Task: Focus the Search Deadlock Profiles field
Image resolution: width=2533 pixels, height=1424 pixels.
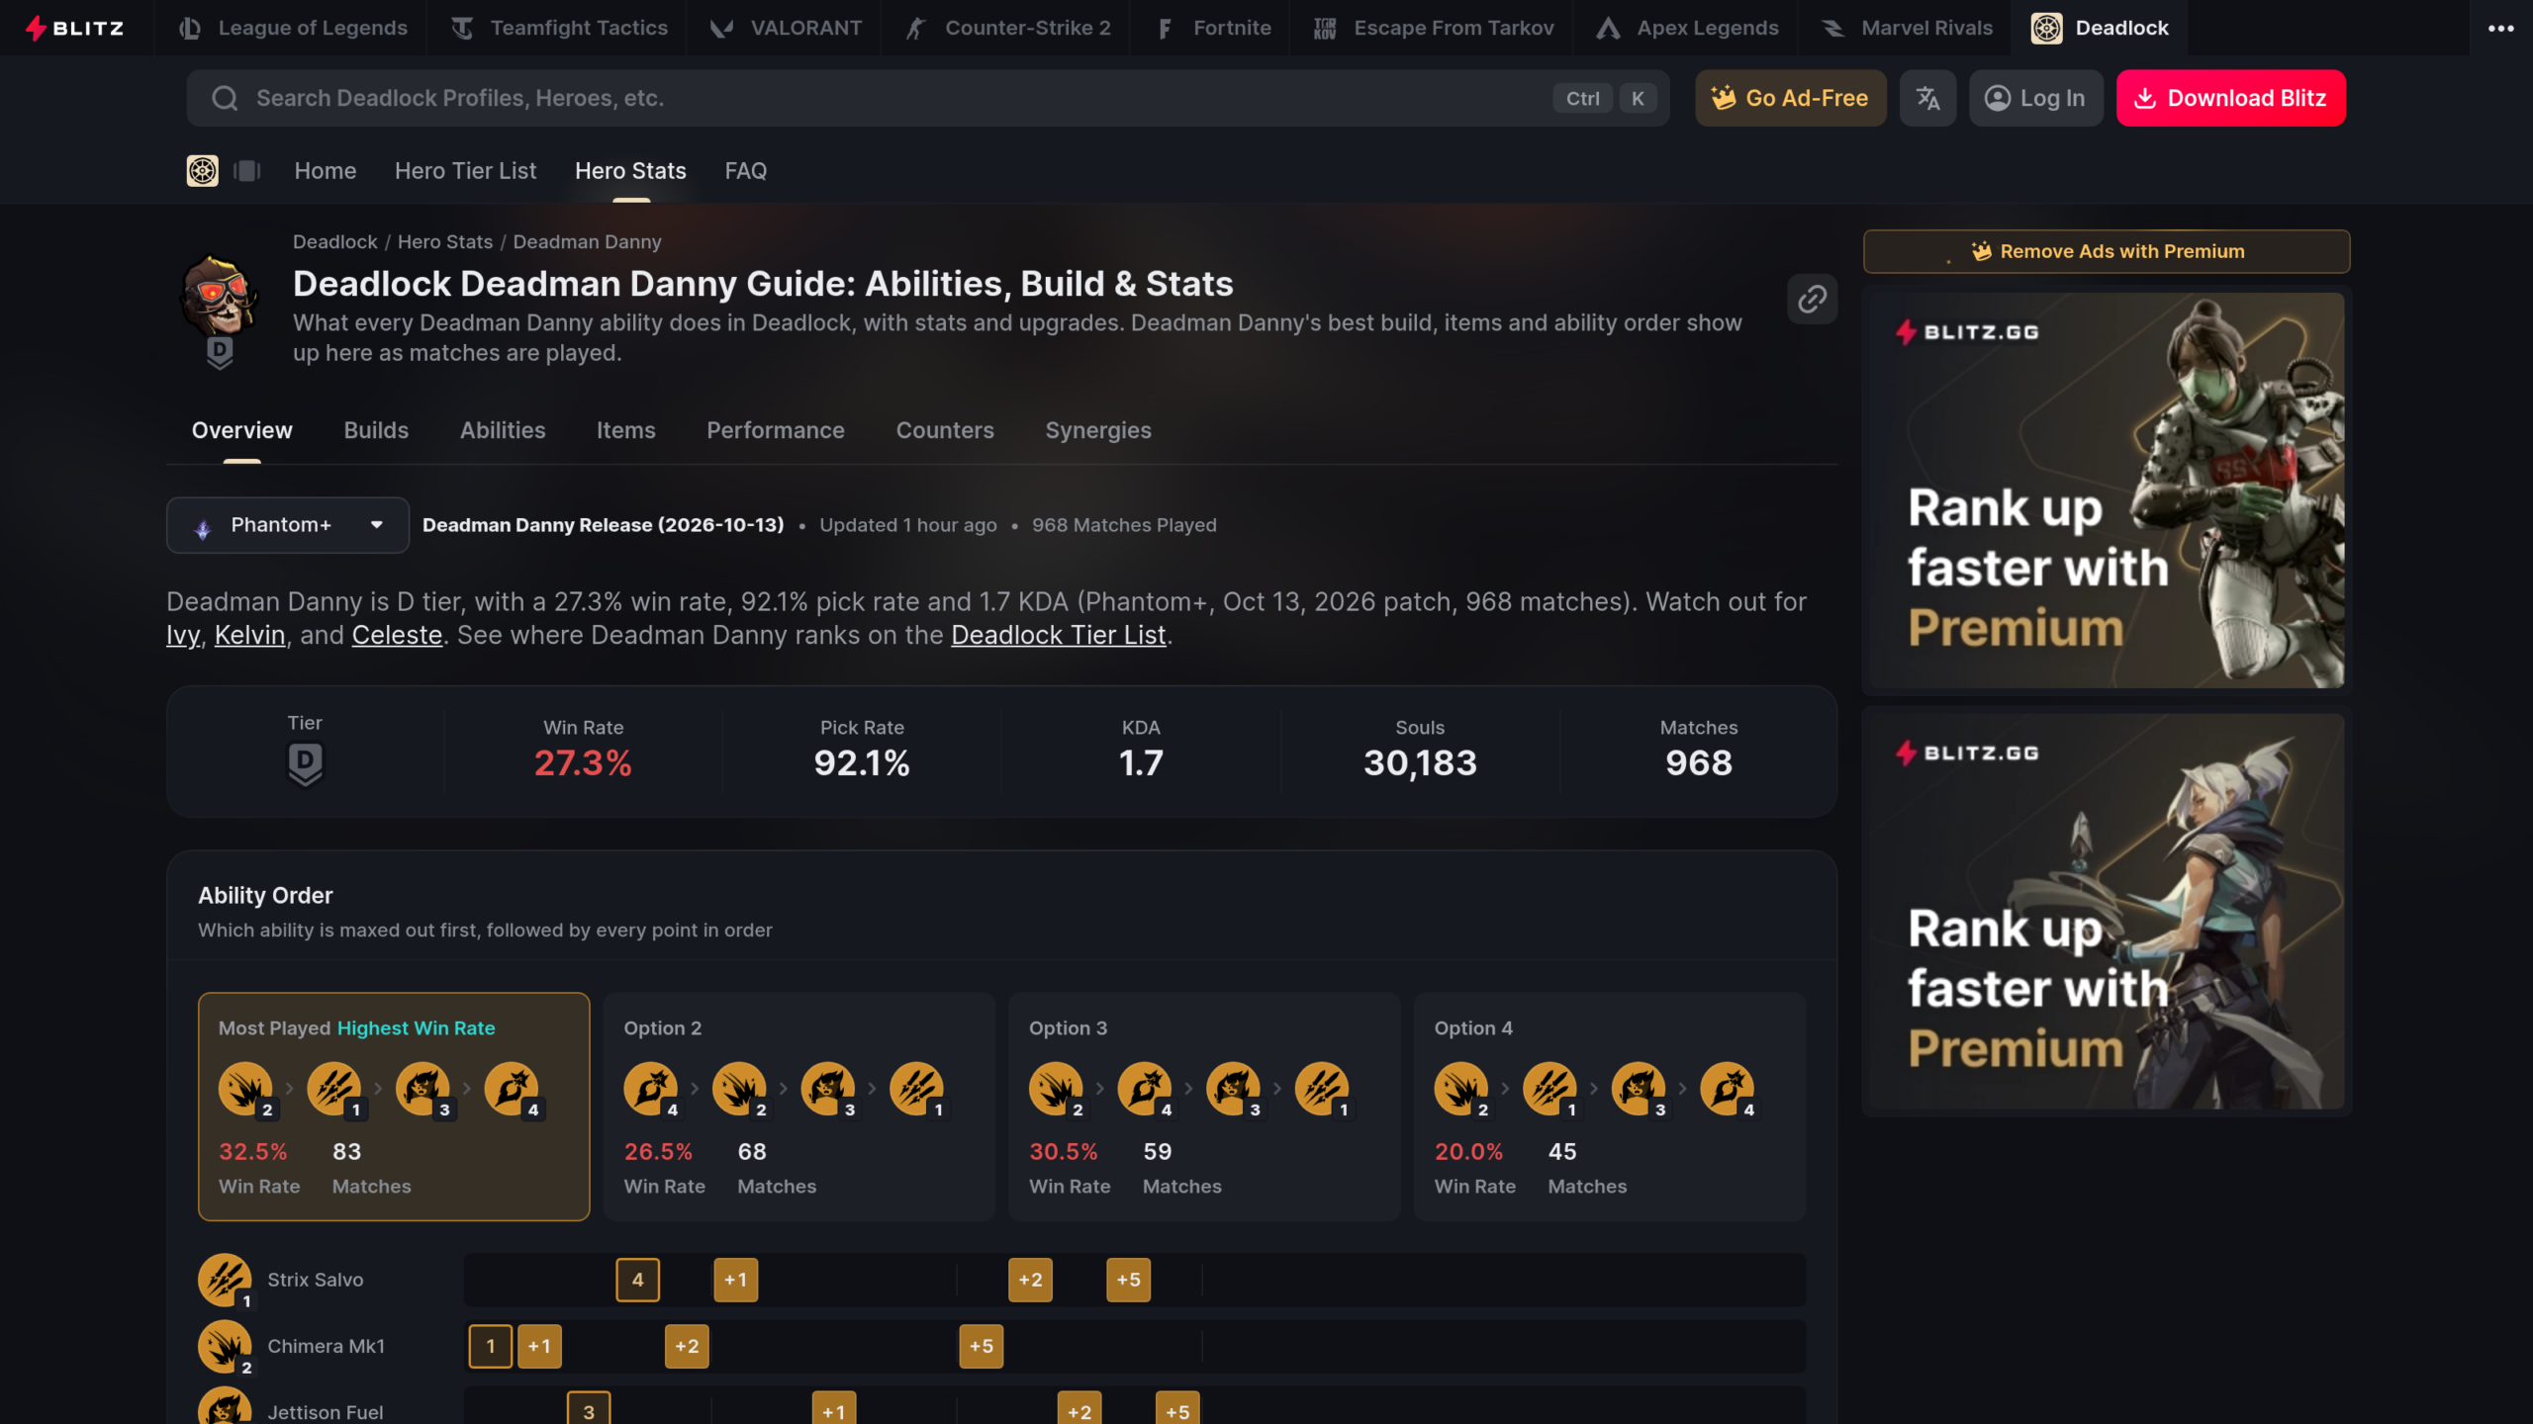Action: pos(928,98)
